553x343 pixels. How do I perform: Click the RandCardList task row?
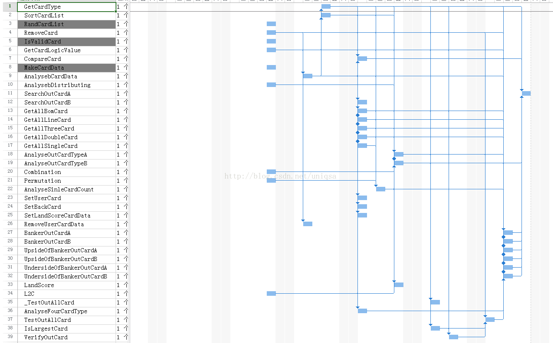point(67,24)
